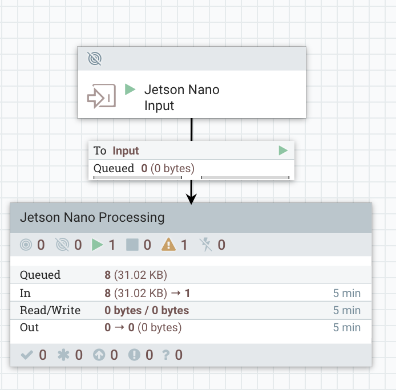396x390 pixels.
Task: Click the up-to-date checkmark version icon
Action: 26,355
